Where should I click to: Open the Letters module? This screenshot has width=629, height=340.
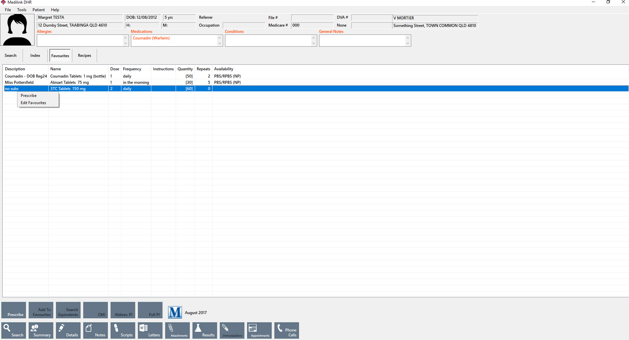point(150,330)
